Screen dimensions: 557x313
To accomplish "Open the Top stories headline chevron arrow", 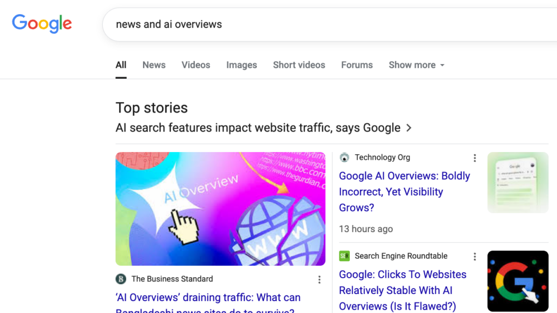I will (x=409, y=128).
